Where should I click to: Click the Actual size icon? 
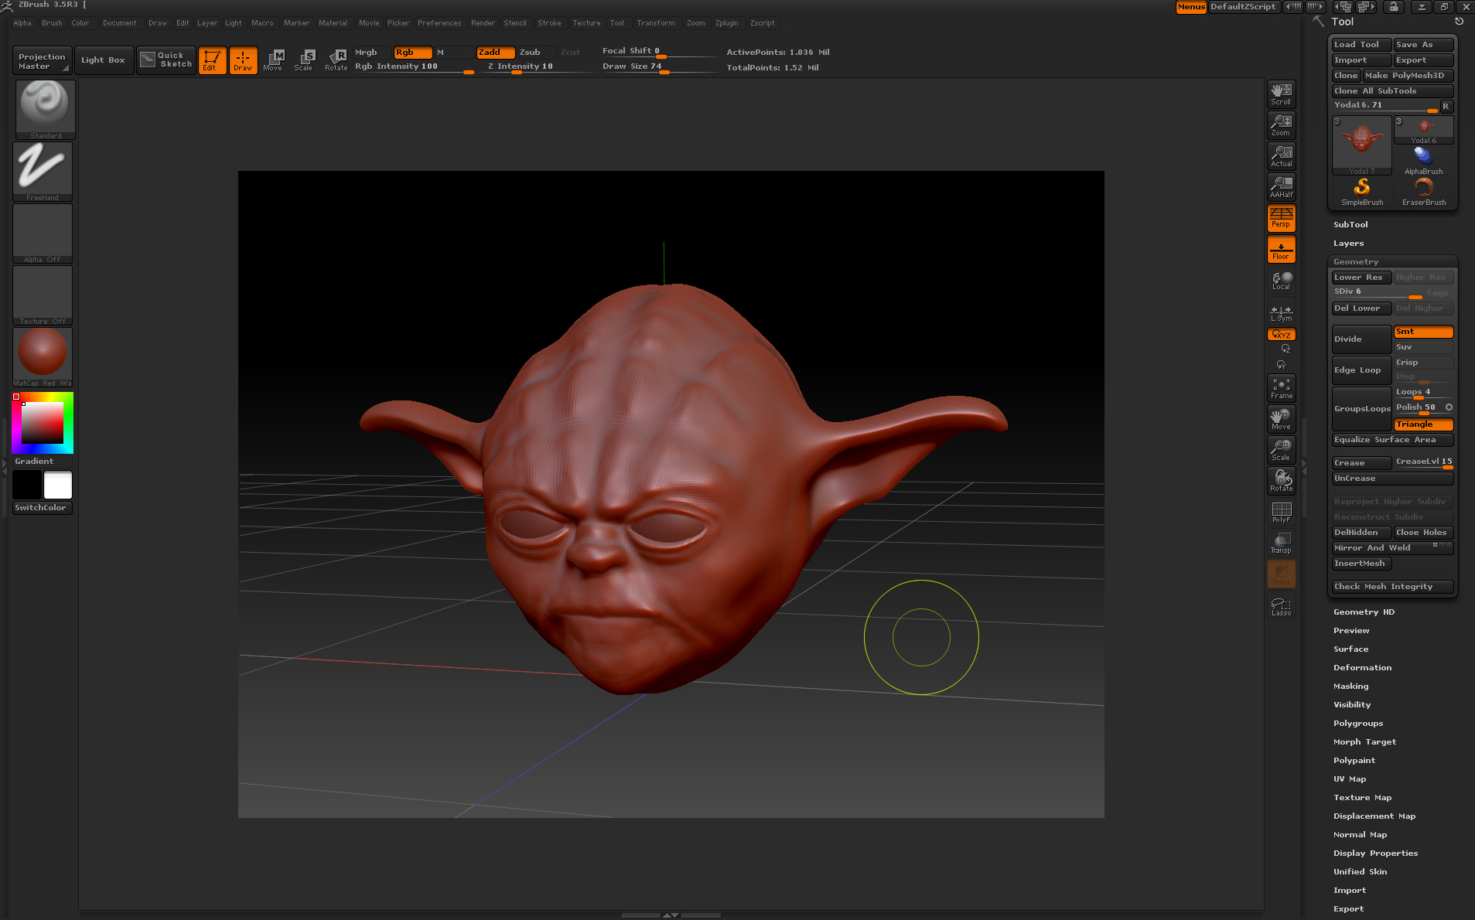tap(1281, 155)
